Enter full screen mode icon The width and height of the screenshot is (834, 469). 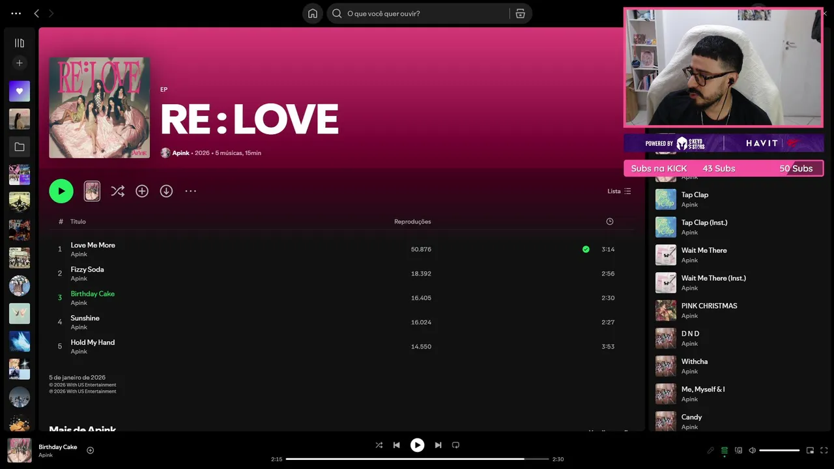click(824, 450)
